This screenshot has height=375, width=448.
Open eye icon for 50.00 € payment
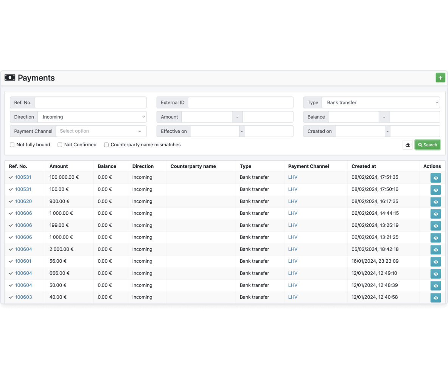[x=436, y=286]
